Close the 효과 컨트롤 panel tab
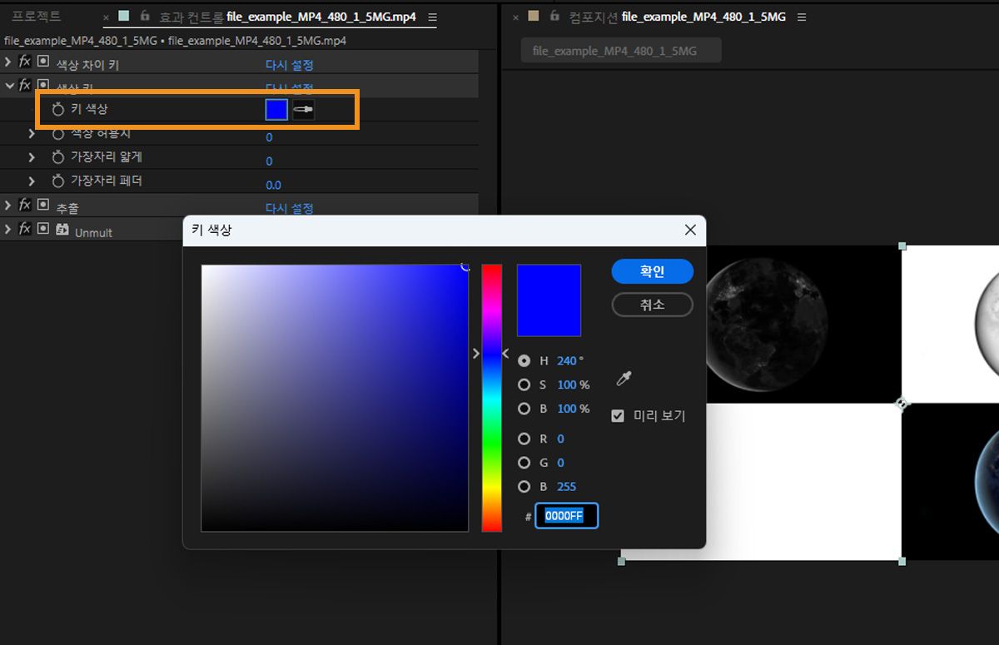 (106, 17)
